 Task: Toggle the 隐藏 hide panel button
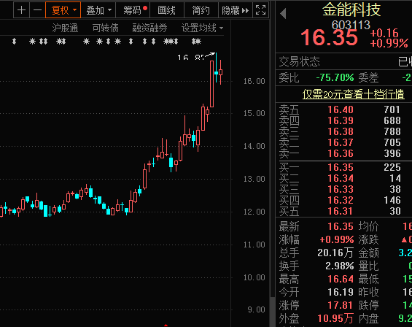click(235, 10)
